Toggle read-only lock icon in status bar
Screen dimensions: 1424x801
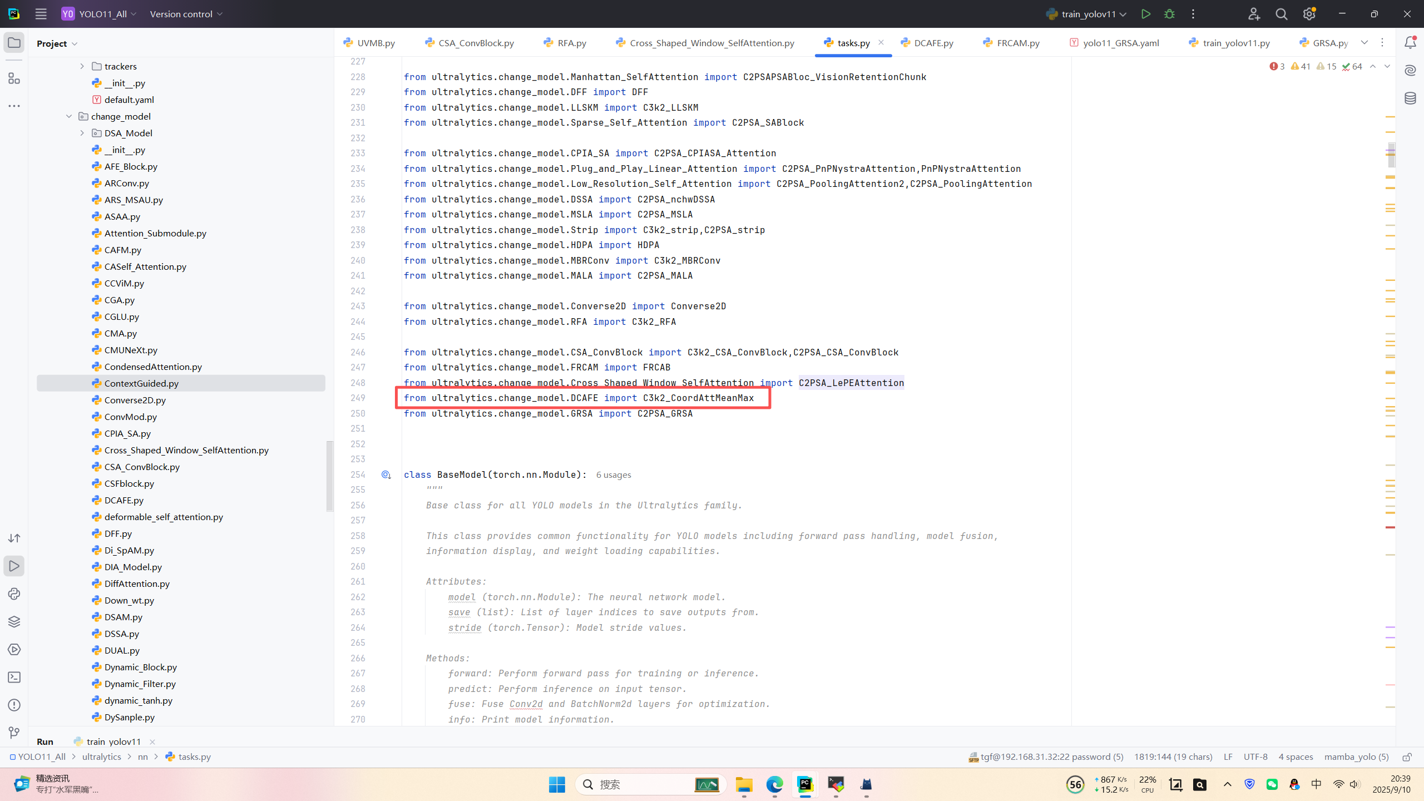point(1407,757)
